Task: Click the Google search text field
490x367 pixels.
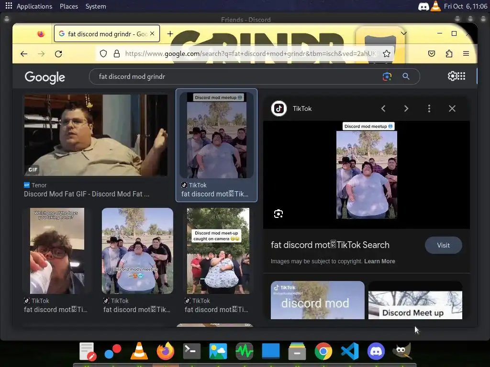Action: [x=237, y=76]
